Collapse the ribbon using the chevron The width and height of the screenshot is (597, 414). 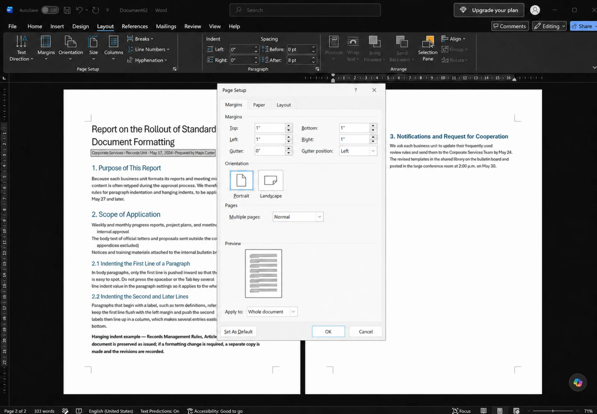(x=594, y=68)
